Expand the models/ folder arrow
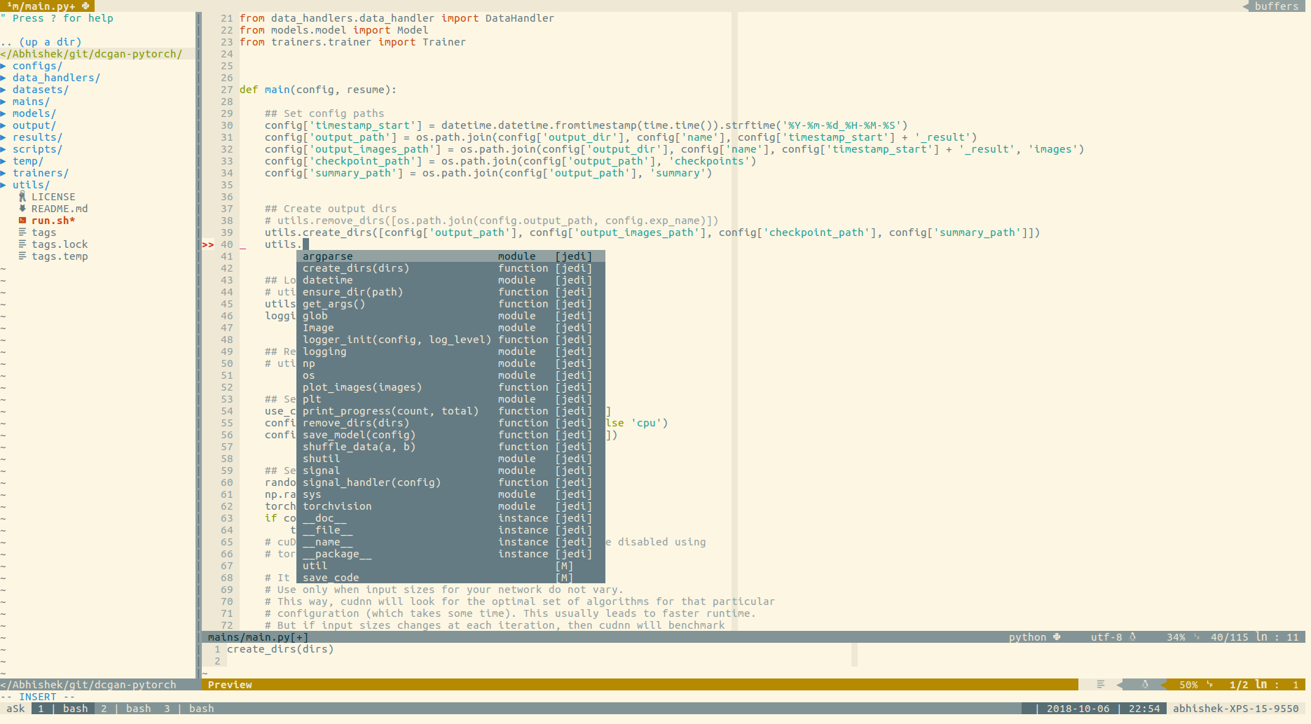This screenshot has height=724, width=1311. [x=4, y=113]
